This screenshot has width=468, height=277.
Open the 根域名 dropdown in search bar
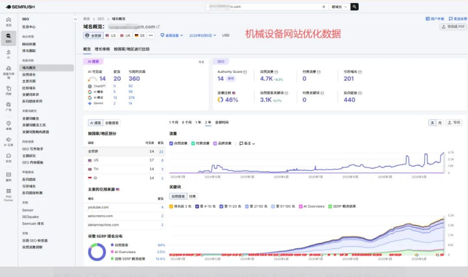pyautogui.click(x=339, y=7)
